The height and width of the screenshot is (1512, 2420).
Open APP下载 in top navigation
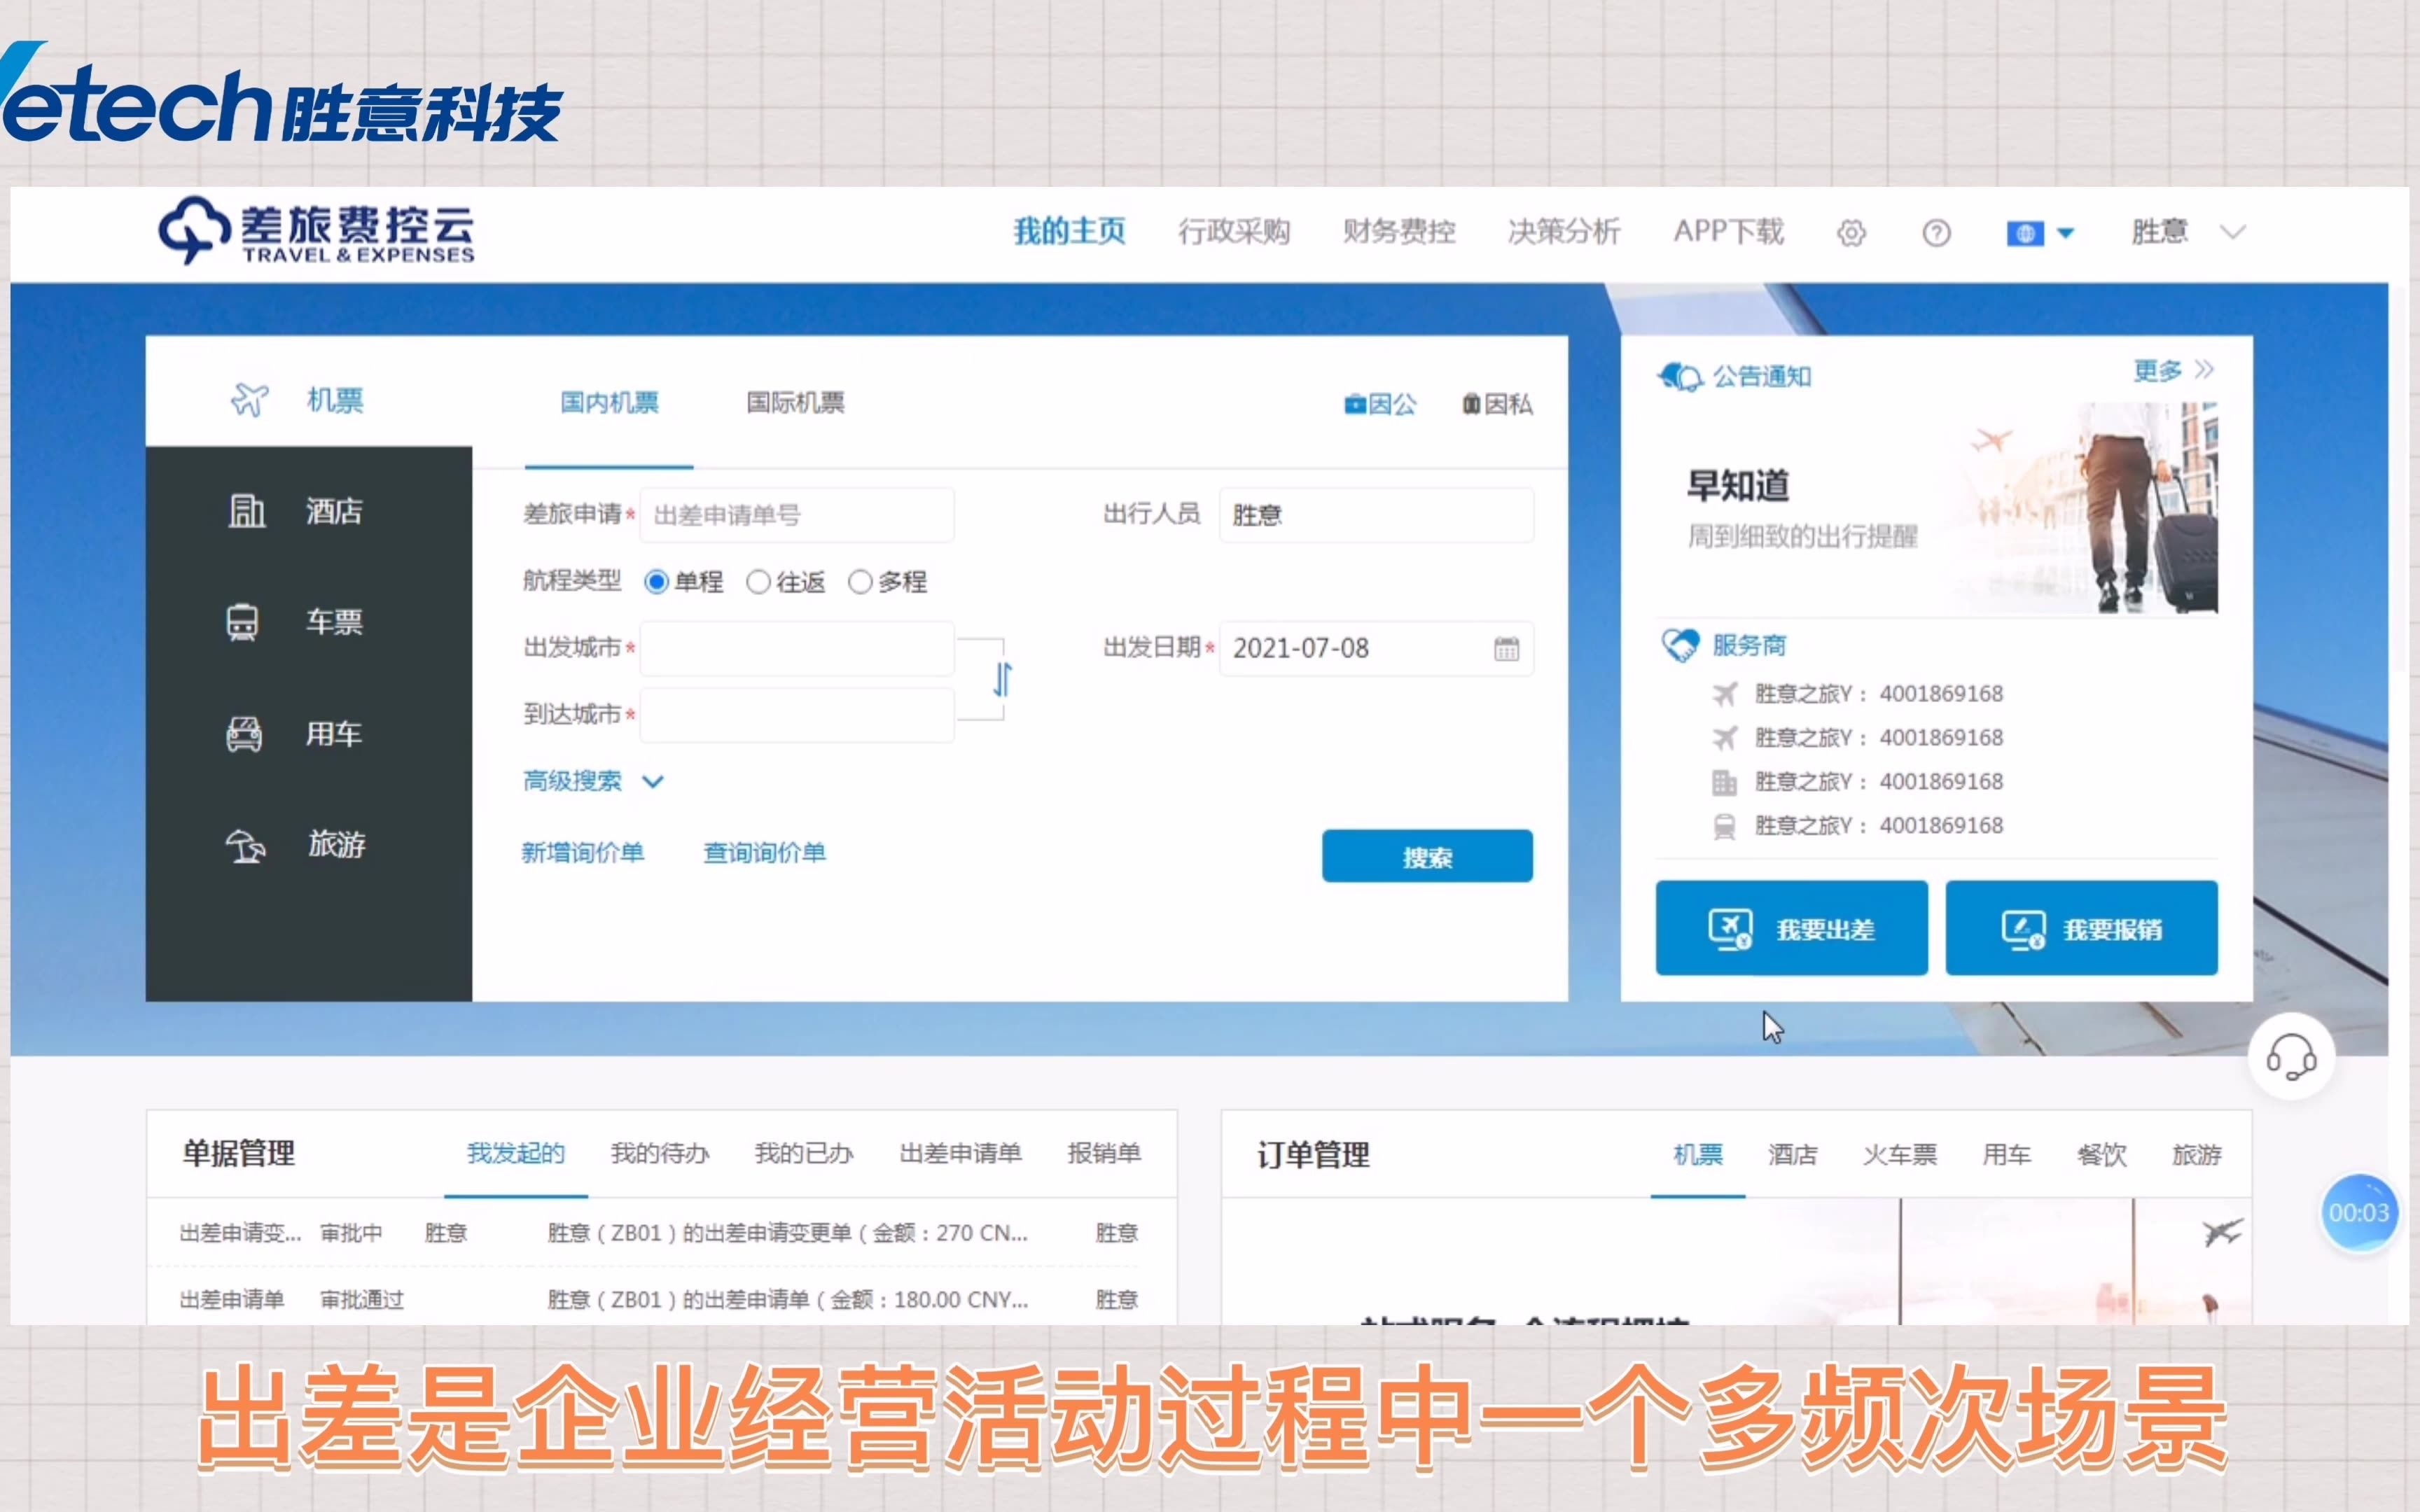pos(1729,232)
